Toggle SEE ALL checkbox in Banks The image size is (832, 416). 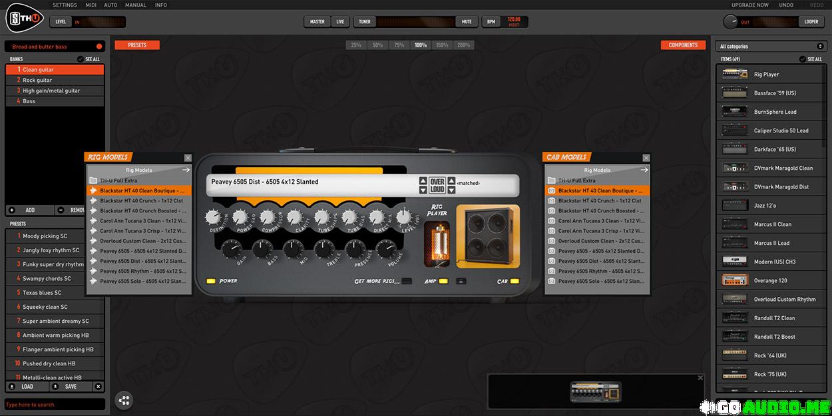pos(81,59)
